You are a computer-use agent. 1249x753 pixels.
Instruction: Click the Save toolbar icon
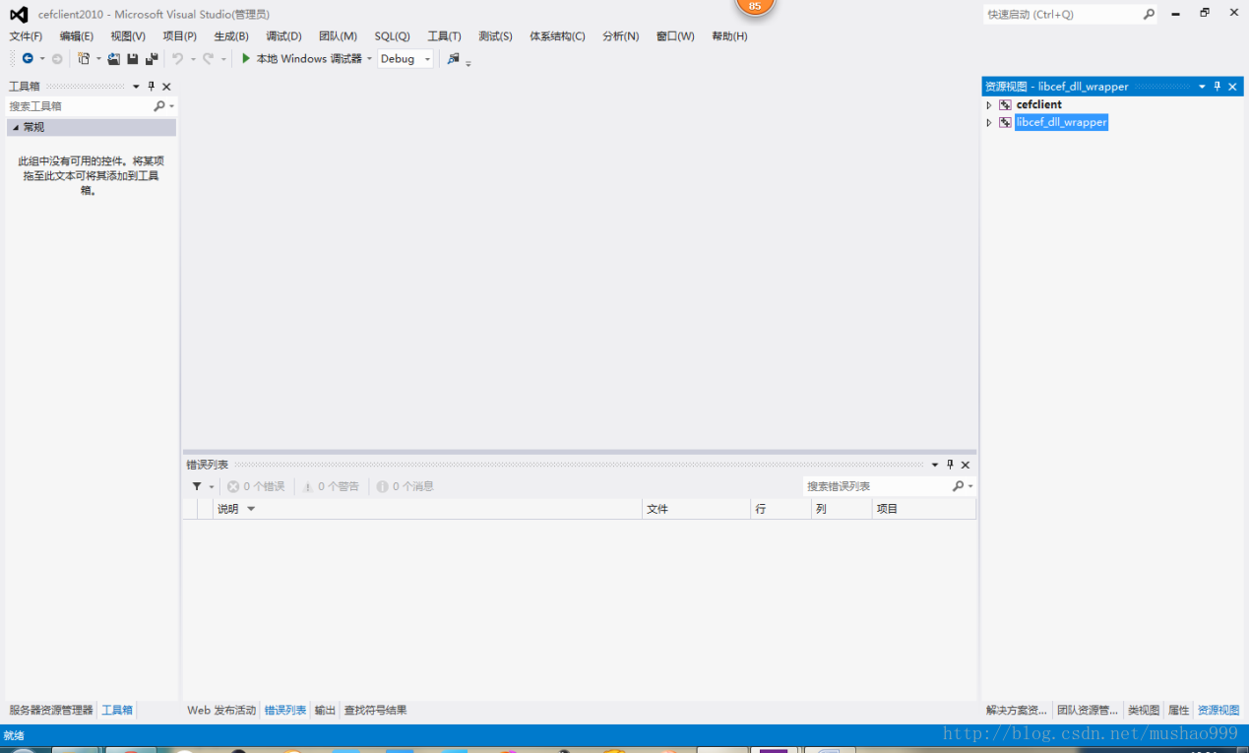[133, 59]
